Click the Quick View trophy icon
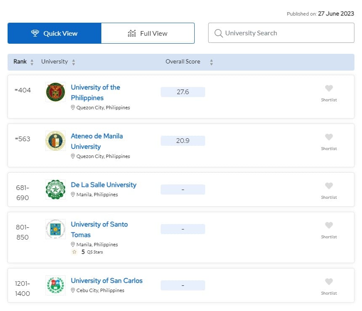The image size is (362, 311). [35, 33]
